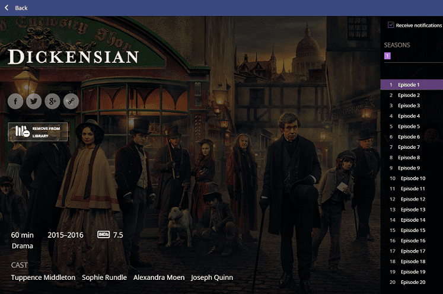
Task: Select Episode 9 row
Action: coord(412,168)
